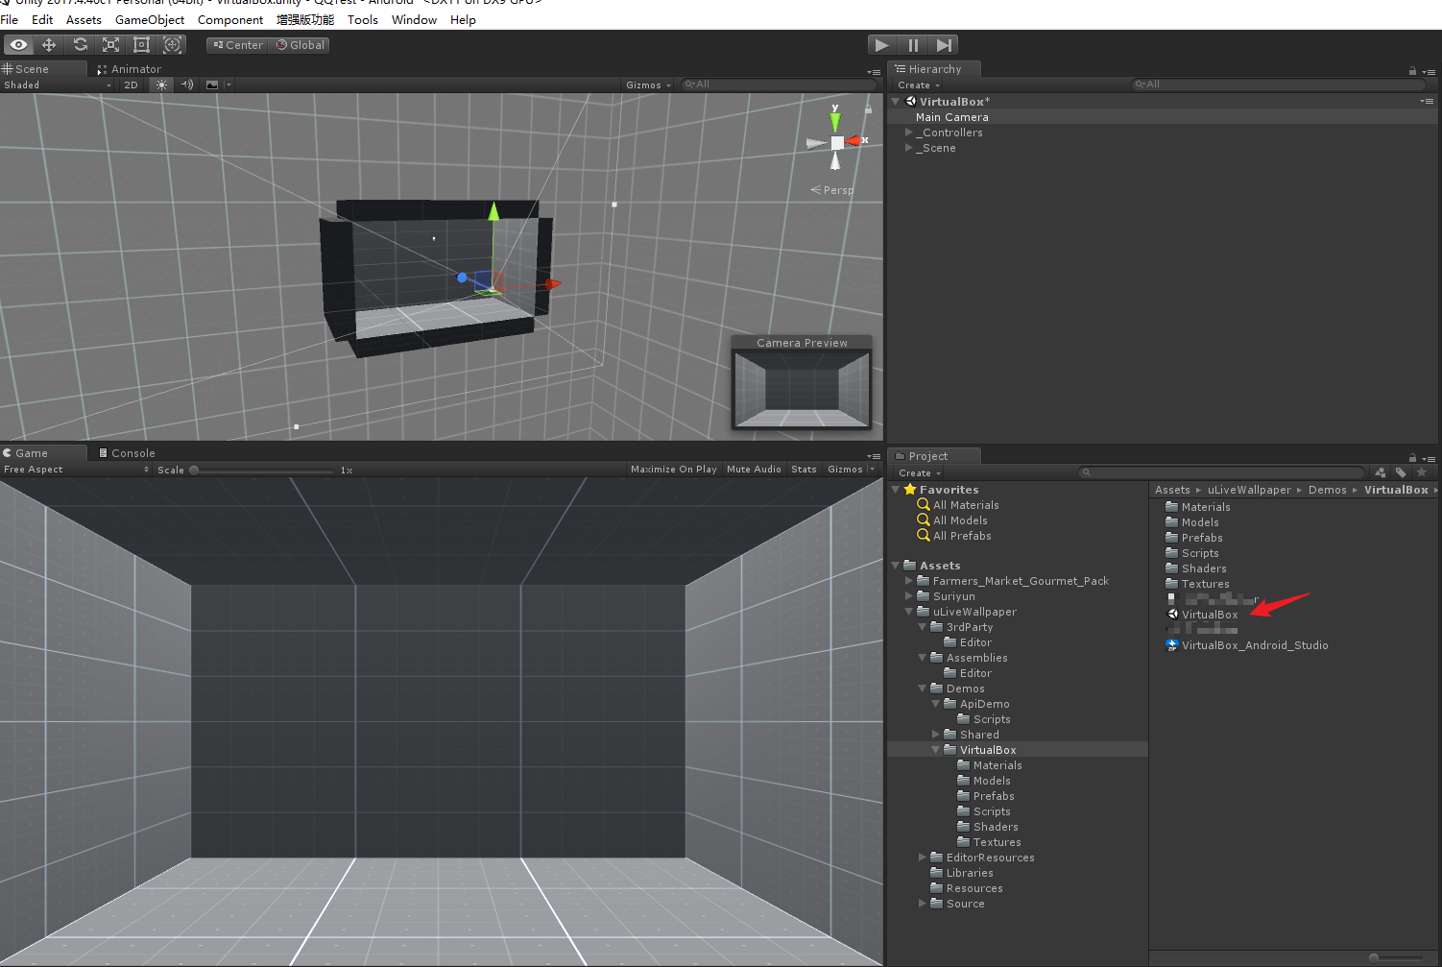Image resolution: width=1442 pixels, height=967 pixels.
Task: Toggle scene lighting sun button
Action: point(161,85)
